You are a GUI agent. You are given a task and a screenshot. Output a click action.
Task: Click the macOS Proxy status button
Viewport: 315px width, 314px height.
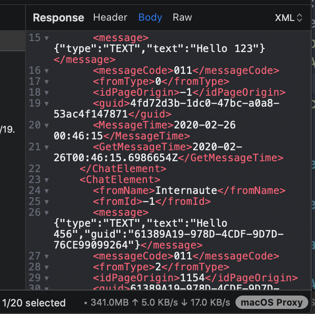[x=271, y=302]
